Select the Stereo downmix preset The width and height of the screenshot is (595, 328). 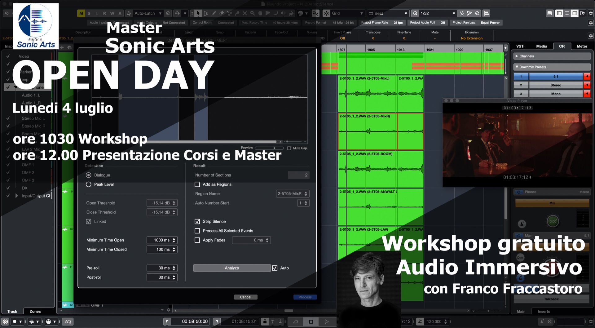pyautogui.click(x=556, y=85)
